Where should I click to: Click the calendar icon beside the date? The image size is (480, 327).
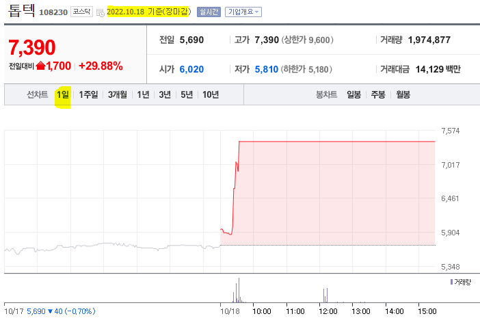tap(100, 13)
